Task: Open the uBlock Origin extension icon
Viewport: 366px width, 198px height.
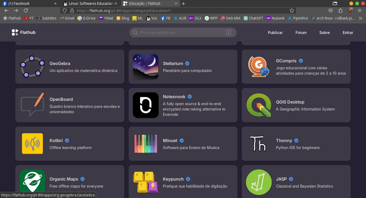Action: coord(350,10)
